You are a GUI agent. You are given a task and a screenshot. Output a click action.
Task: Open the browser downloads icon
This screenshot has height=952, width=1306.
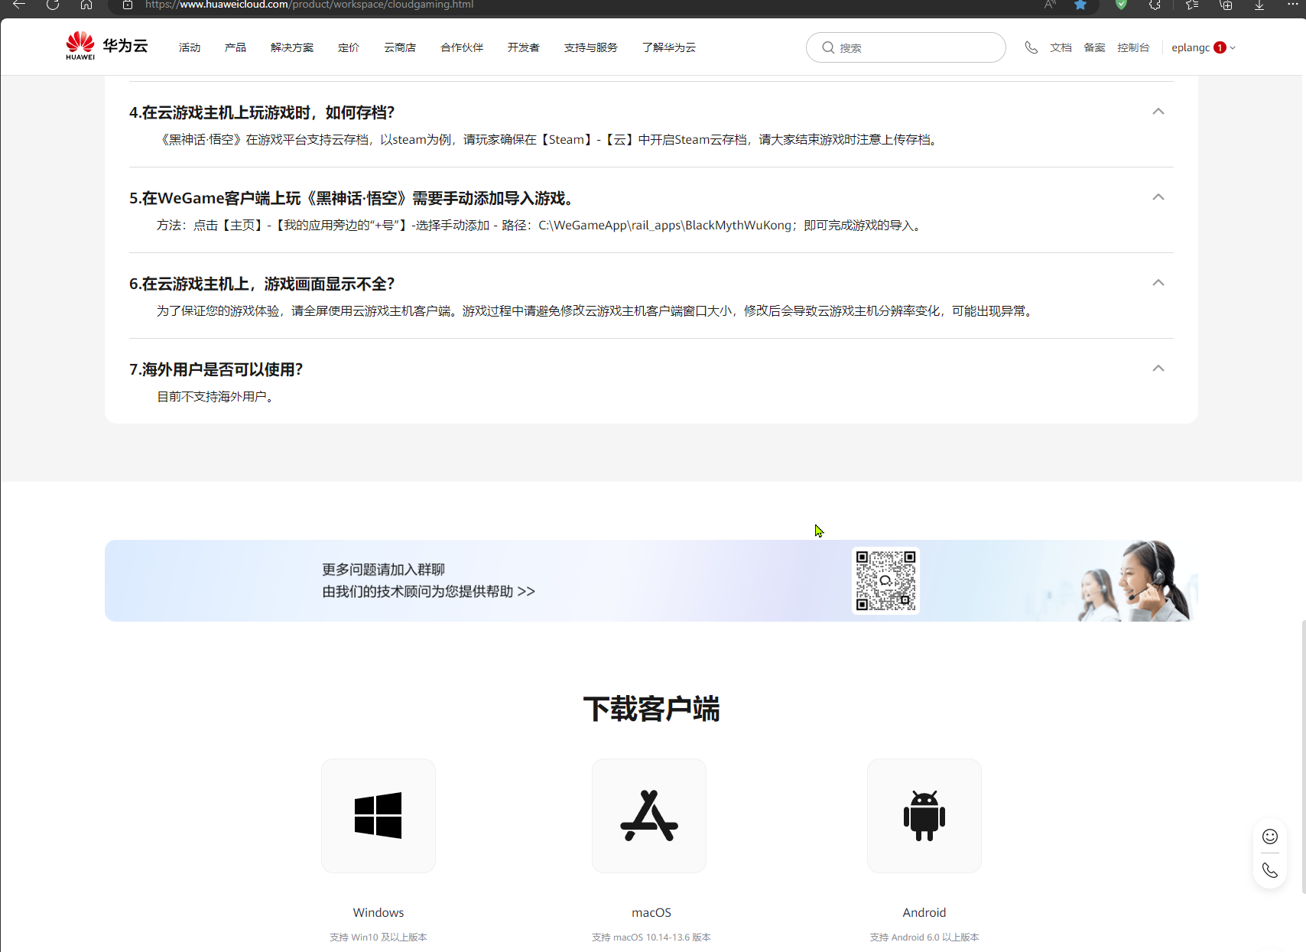[x=1259, y=5]
